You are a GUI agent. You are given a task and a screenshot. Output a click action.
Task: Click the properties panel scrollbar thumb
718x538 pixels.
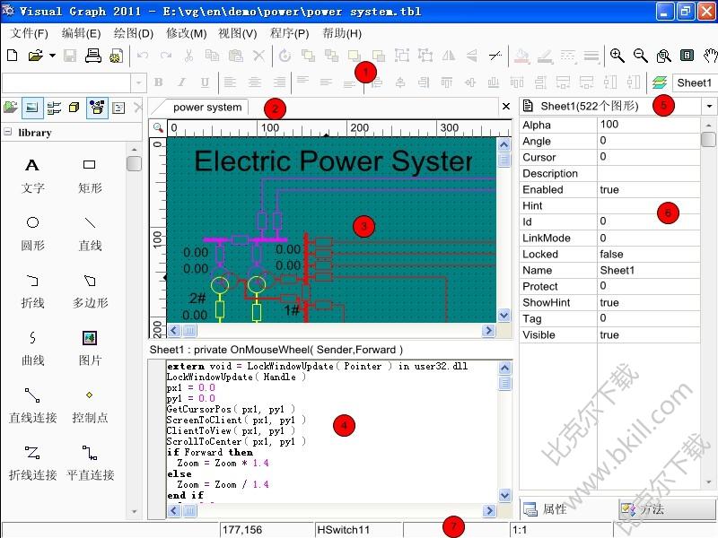[708, 139]
